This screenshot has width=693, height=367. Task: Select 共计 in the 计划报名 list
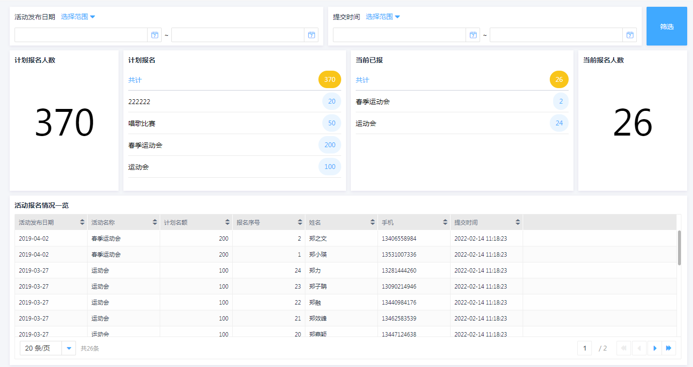(x=135, y=80)
